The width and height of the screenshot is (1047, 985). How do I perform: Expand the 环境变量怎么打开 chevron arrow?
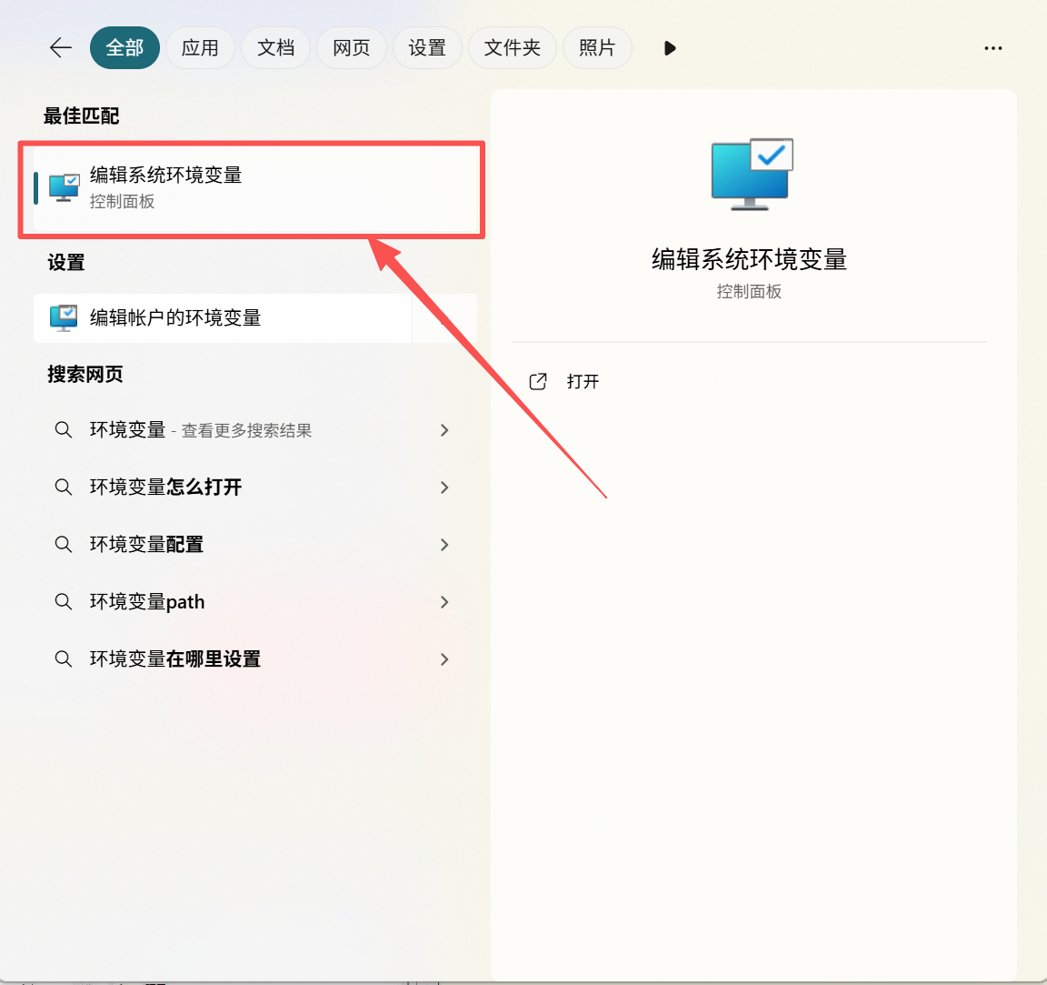click(444, 487)
